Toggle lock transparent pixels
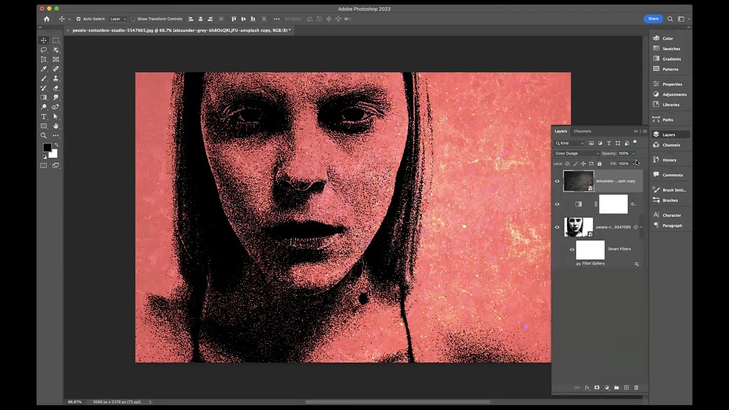Image resolution: width=729 pixels, height=410 pixels. point(567,164)
